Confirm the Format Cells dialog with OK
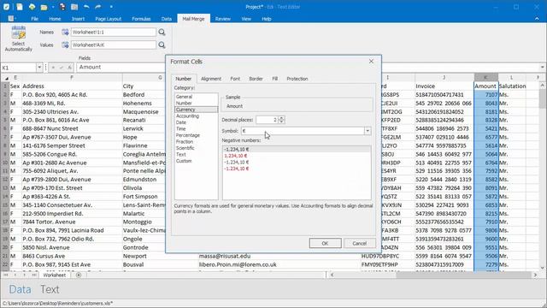This screenshot has height=308, width=547. click(325, 243)
